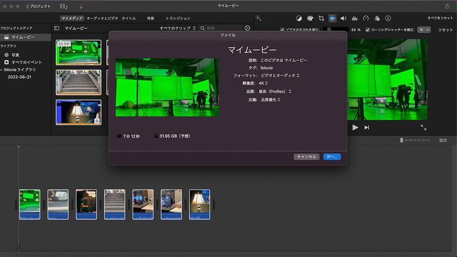Toggle ローリングシャッターを補正 checkbox
Screen dimensions: 457x257
[367, 30]
